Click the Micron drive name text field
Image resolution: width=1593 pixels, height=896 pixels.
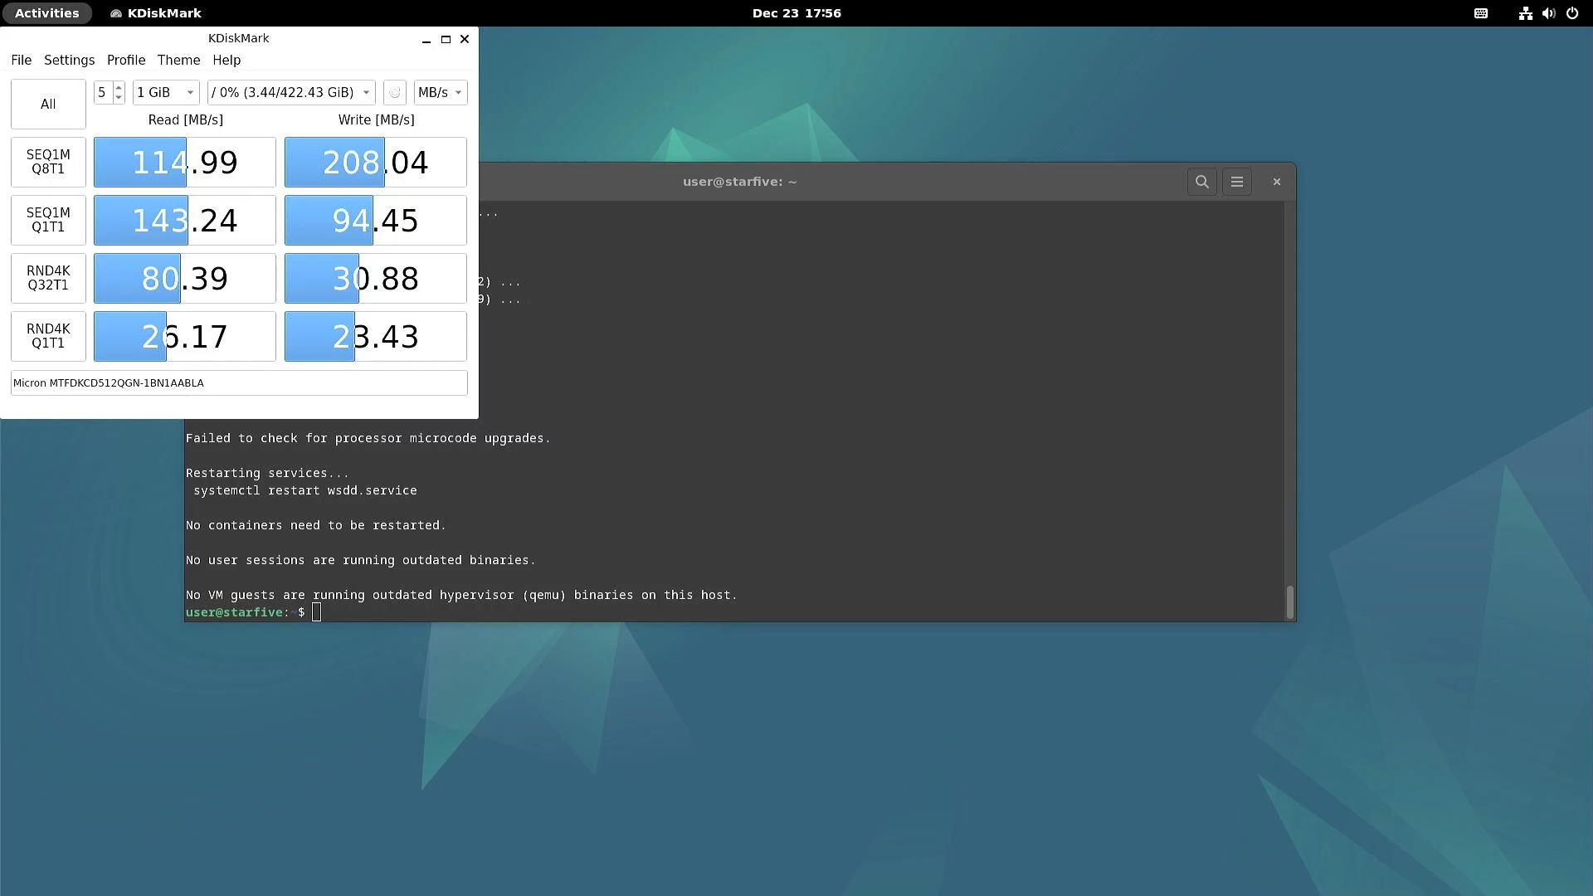click(x=239, y=383)
